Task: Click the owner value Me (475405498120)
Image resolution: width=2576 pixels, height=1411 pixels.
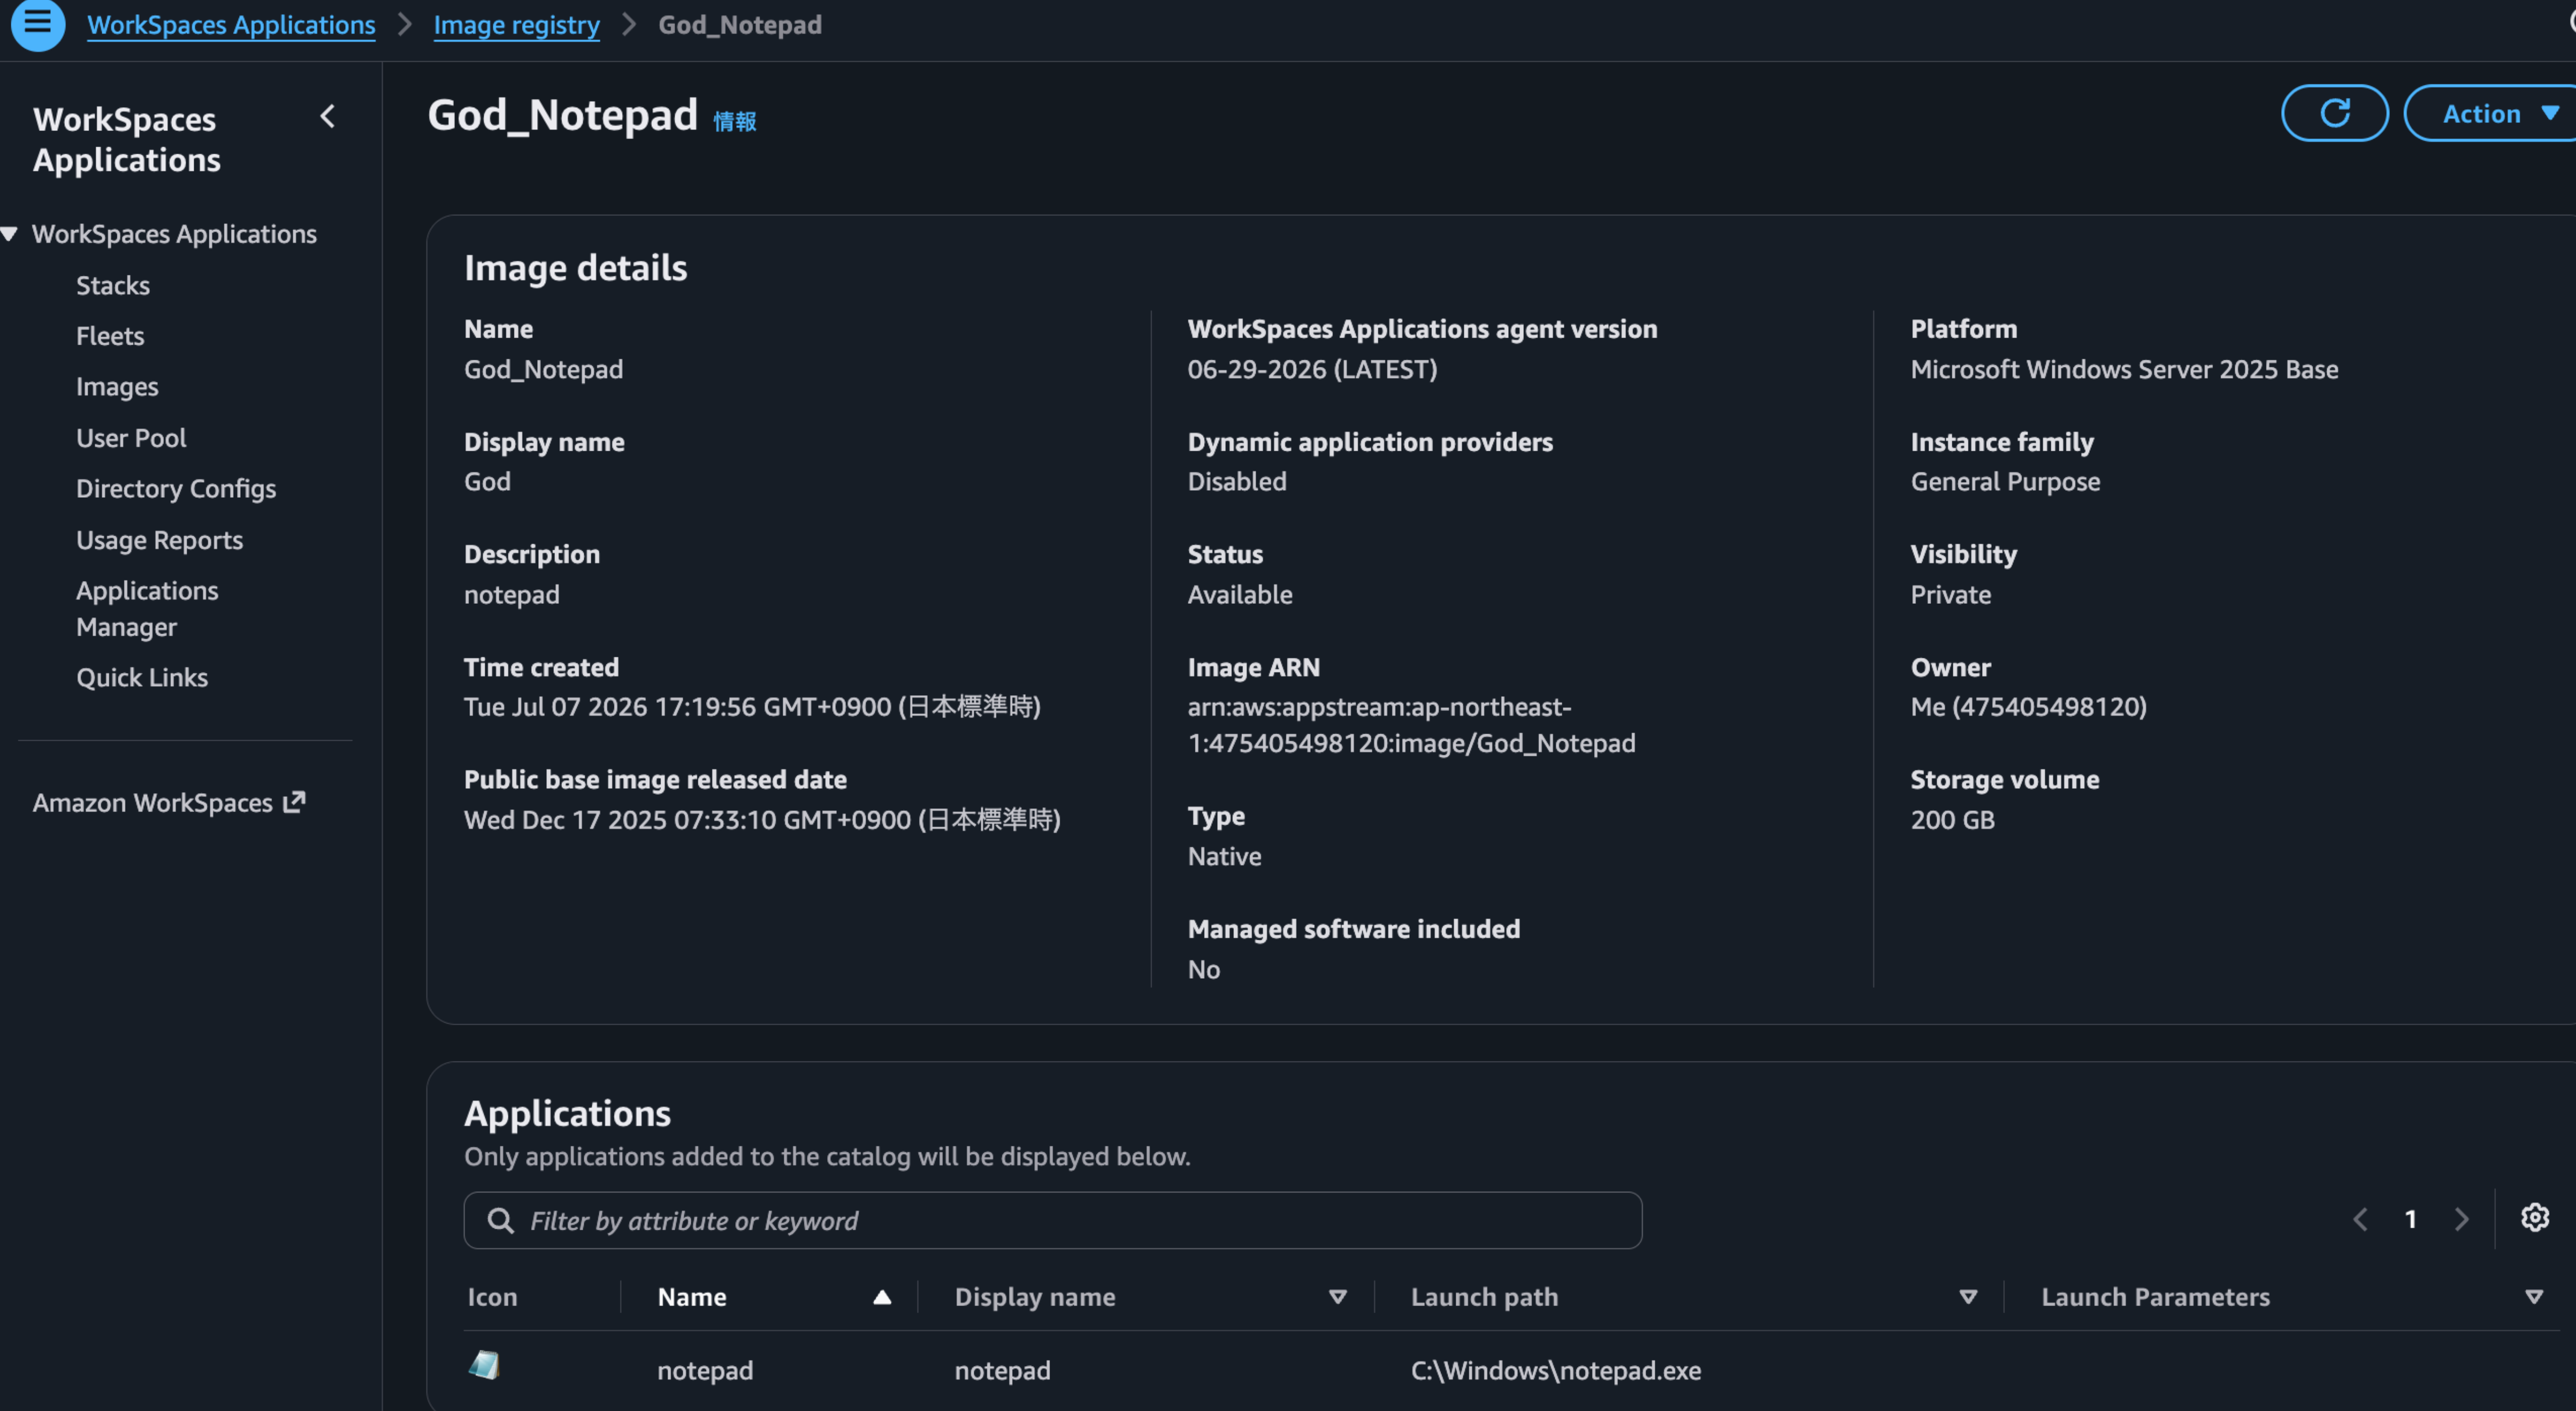Action: click(2028, 707)
